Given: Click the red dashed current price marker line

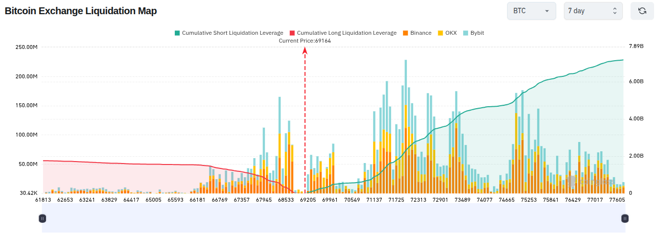Looking at the screenshot, I should pyautogui.click(x=305, y=120).
